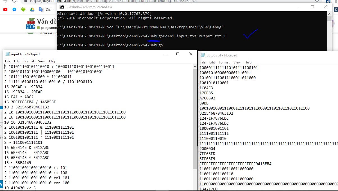Maximize the input.txt Notepad window
Image resolution: width=338 pixels, height=191 pixels.
coord(178,54)
